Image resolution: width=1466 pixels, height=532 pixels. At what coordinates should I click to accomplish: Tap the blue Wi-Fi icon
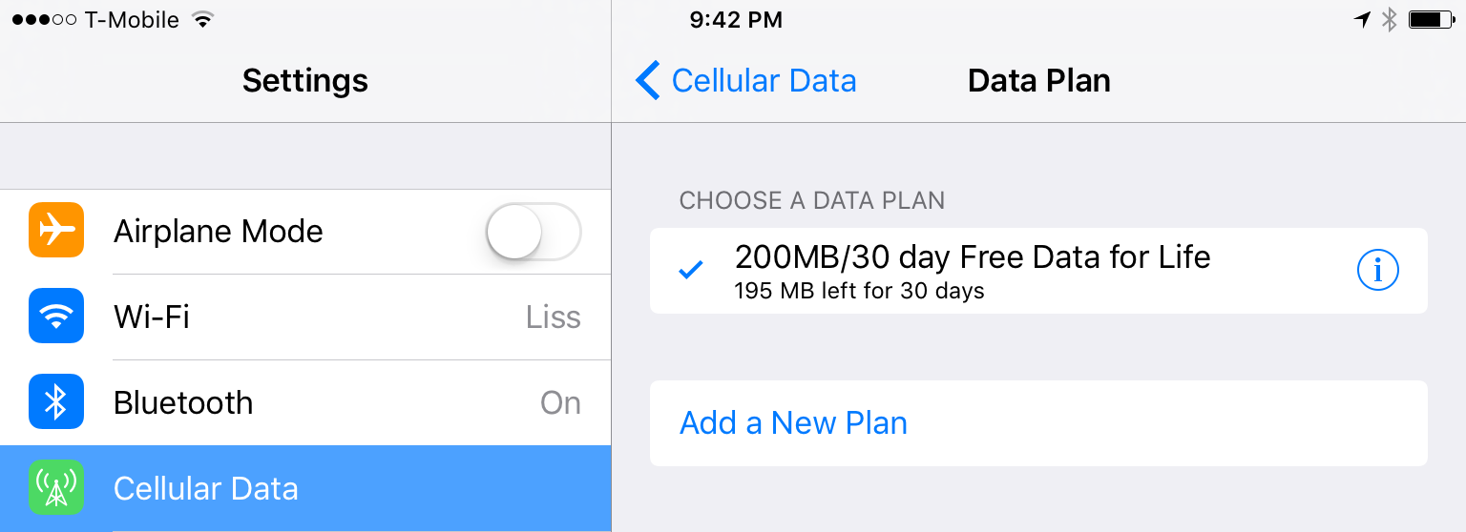[x=56, y=317]
